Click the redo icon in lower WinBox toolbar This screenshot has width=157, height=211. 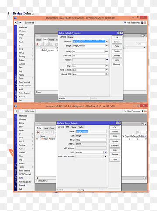tap(20, 111)
